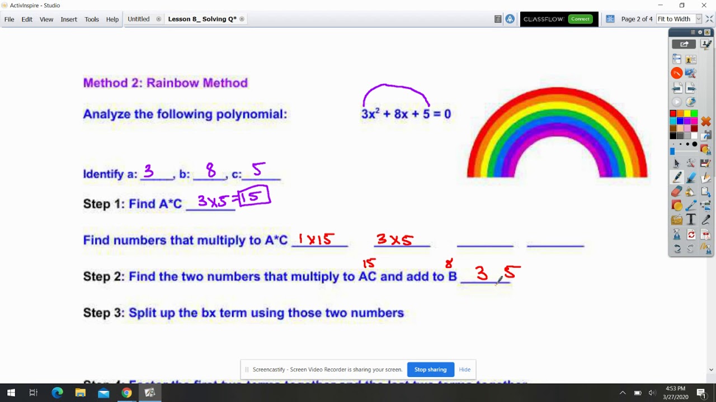Open the snowflake icon before page number
This screenshot has height=402, width=716.
click(610, 19)
